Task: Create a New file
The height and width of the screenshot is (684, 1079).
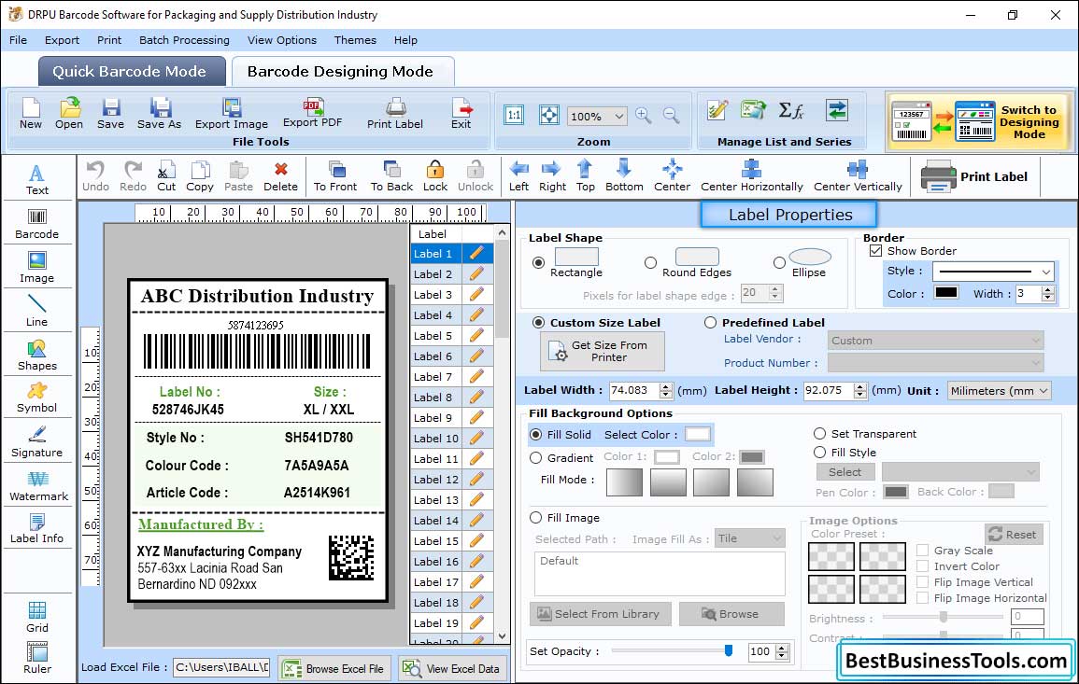Action: click(x=31, y=114)
